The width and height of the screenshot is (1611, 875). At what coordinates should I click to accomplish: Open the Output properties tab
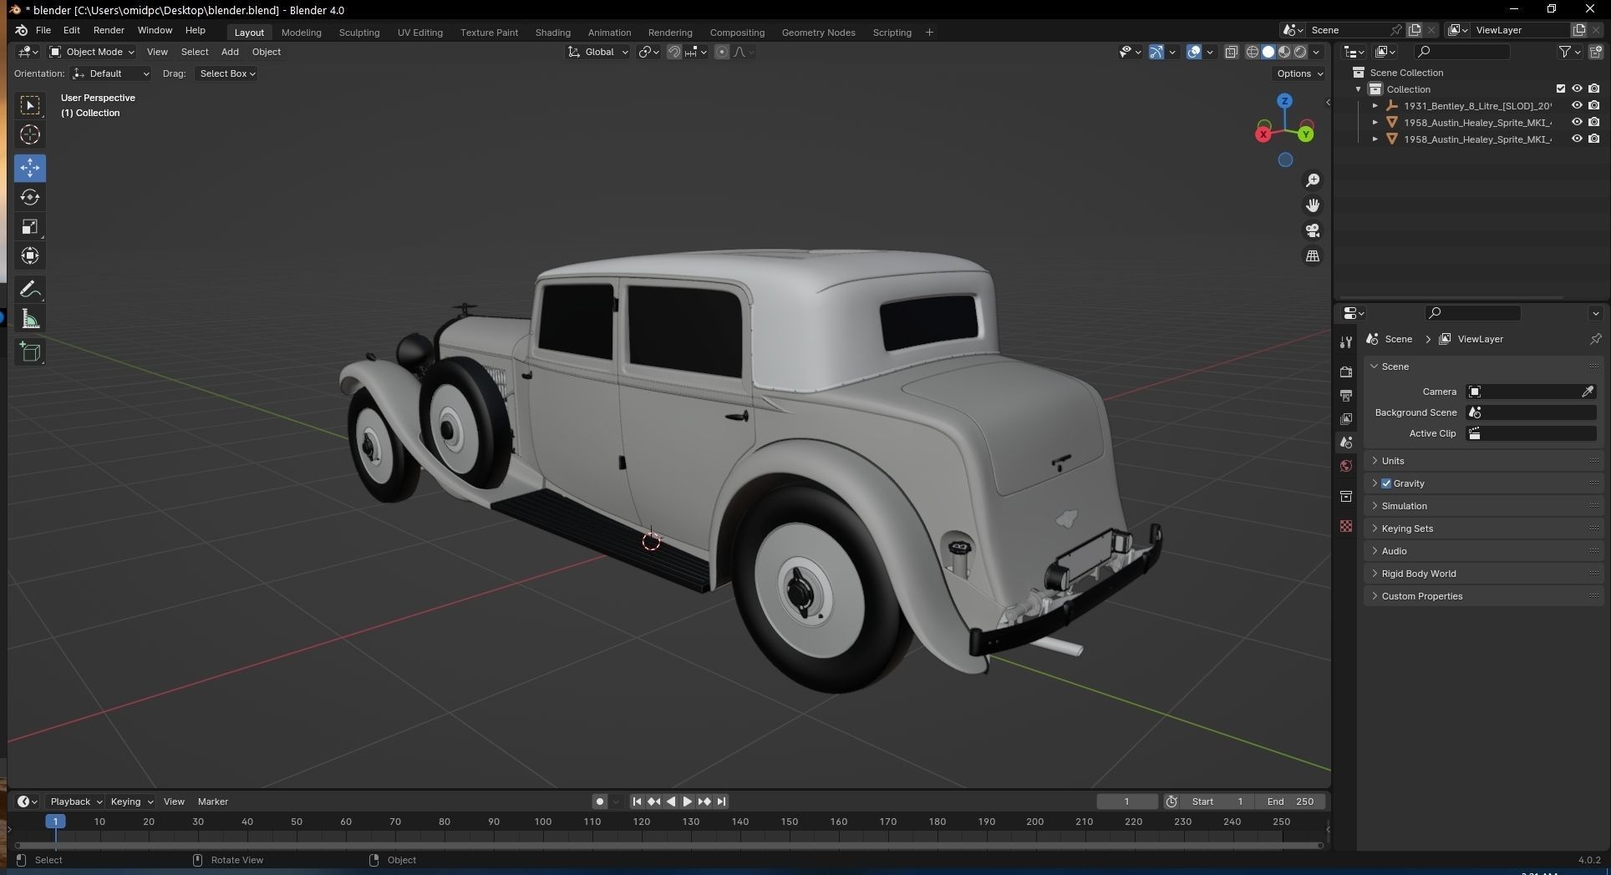click(x=1346, y=395)
